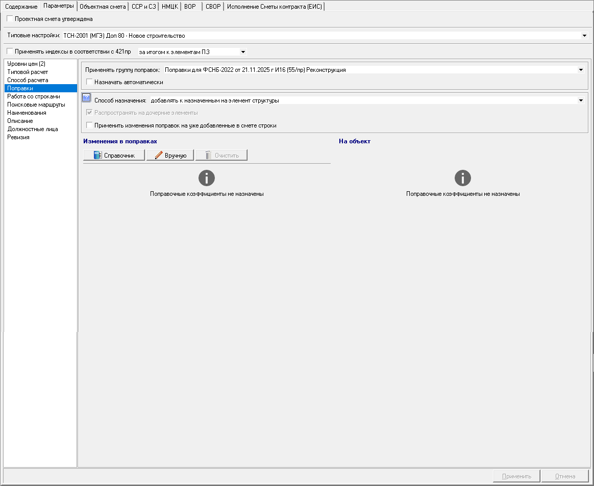Check Назначать автоматически
Image resolution: width=594 pixels, height=486 pixels.
point(89,82)
